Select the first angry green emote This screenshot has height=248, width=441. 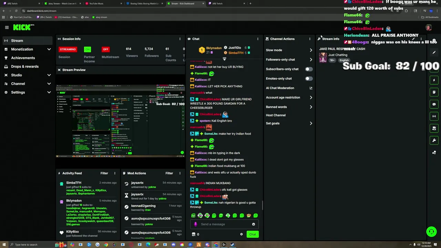(193, 216)
